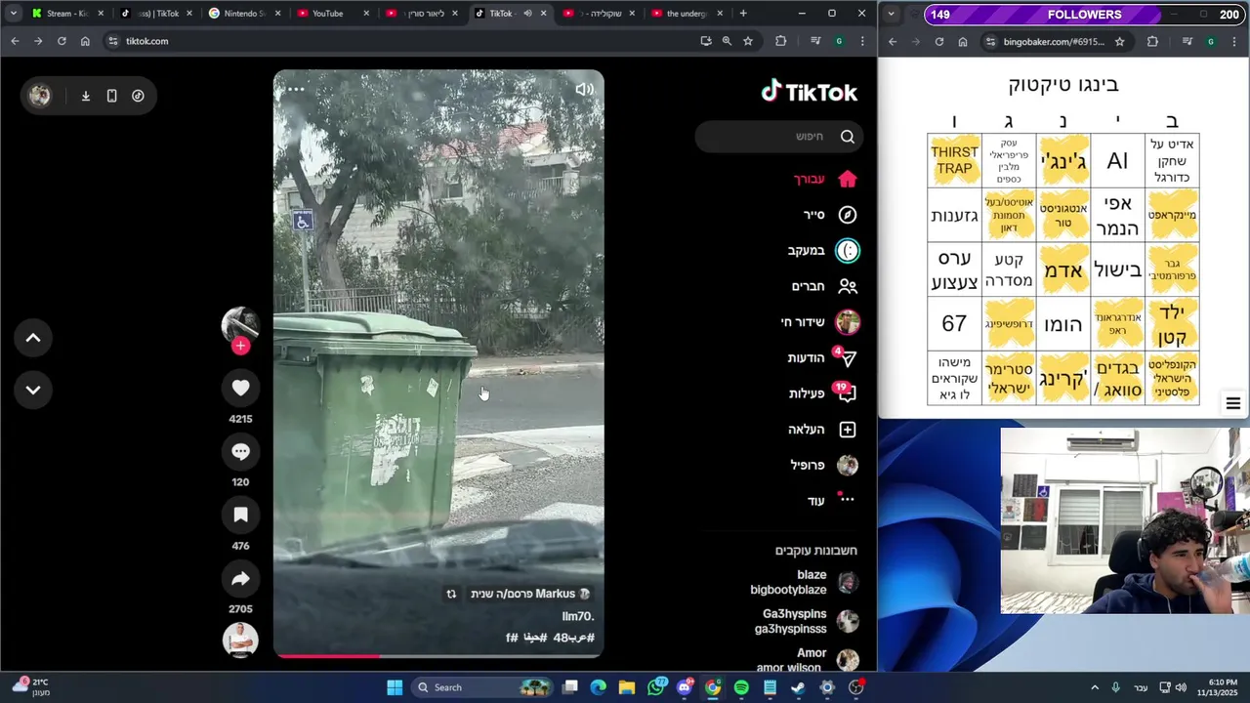Go to next video with down chevron
The height and width of the screenshot is (703, 1250).
click(x=32, y=390)
